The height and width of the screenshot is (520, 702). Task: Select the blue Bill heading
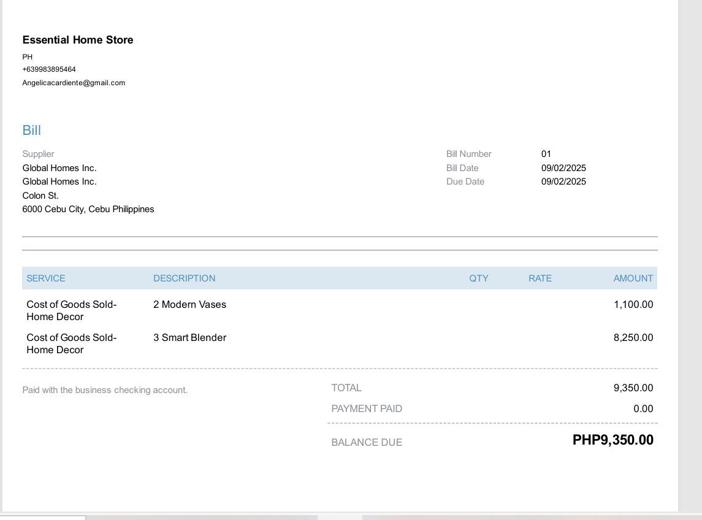tap(32, 130)
